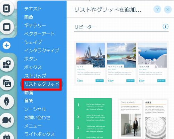Click the $499 price text

142,81
